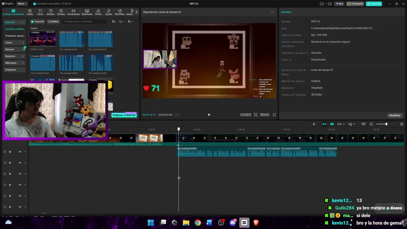407x229 pixels.
Task: Click the player zoom-focus icon
Action: pyautogui.click(x=255, y=115)
